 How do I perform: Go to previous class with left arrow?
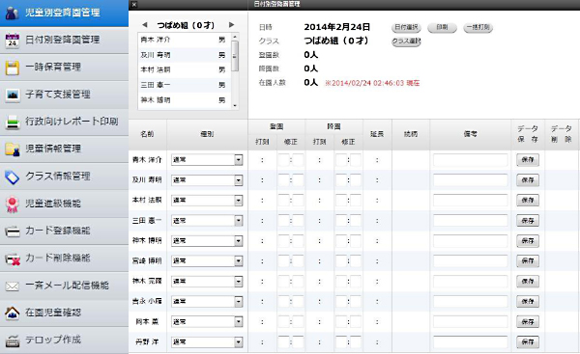pos(145,25)
